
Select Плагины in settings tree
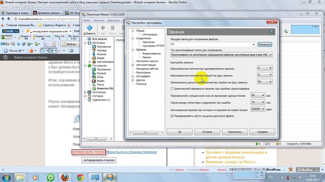pos(141,84)
